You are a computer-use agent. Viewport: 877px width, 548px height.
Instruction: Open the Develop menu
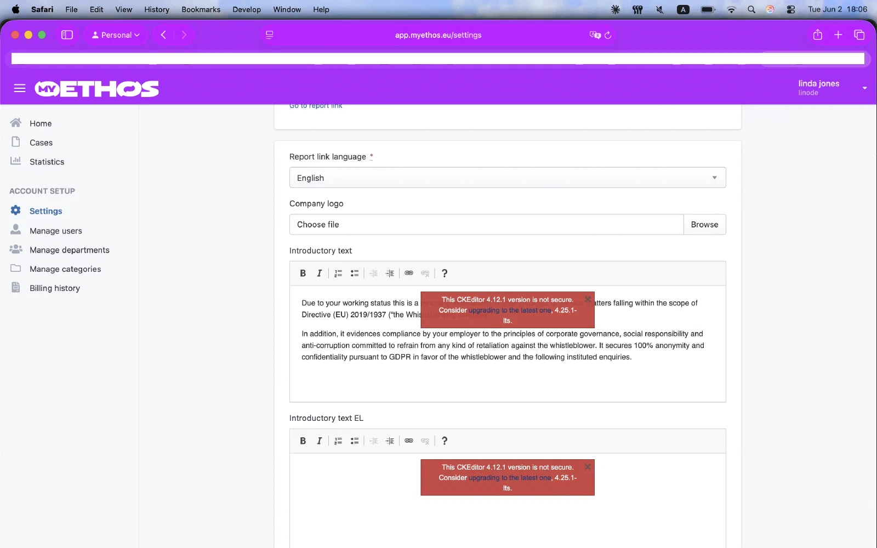pos(247,9)
